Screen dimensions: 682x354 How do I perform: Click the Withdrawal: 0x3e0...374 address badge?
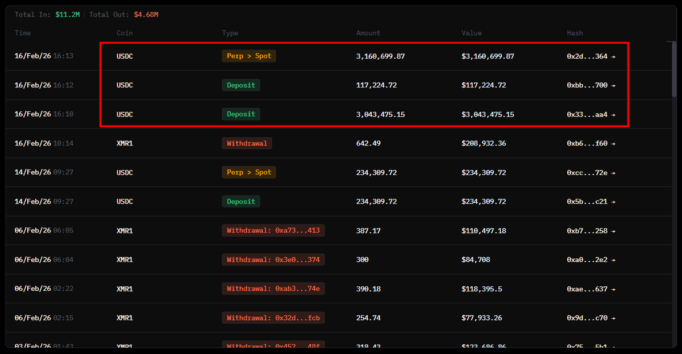(x=273, y=260)
